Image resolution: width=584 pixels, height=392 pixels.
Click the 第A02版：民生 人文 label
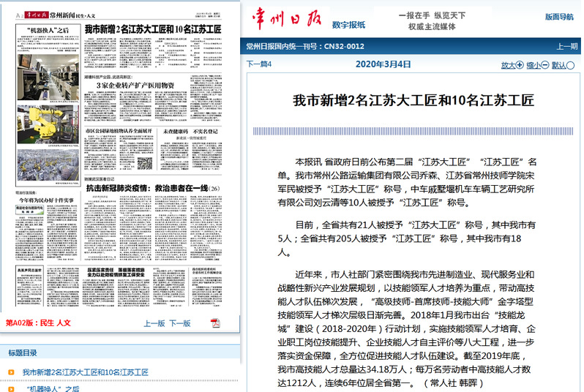38,323
